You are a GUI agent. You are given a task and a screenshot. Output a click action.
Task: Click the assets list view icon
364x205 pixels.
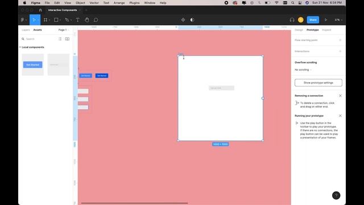[60, 39]
